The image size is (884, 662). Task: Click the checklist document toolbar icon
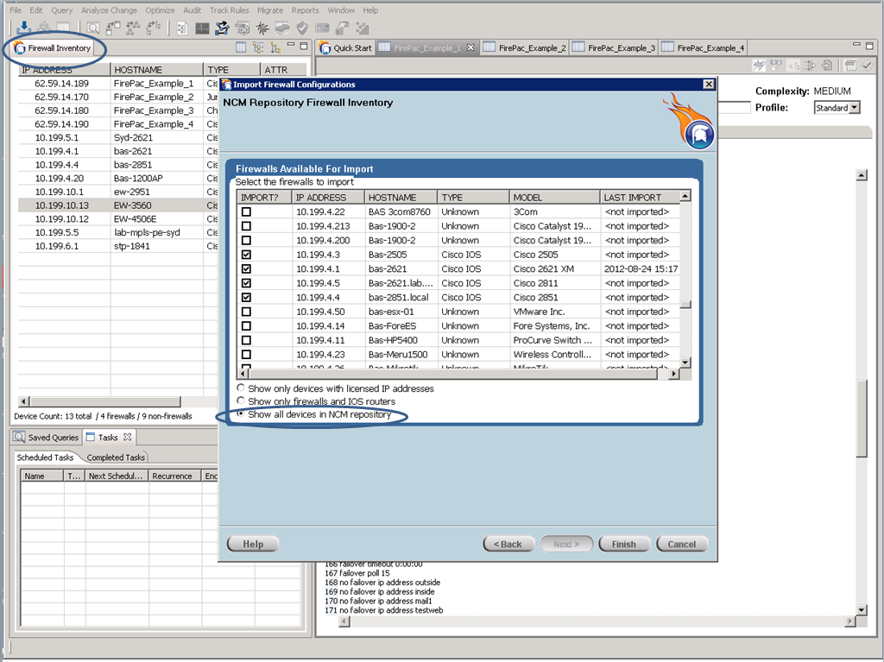pos(182,28)
